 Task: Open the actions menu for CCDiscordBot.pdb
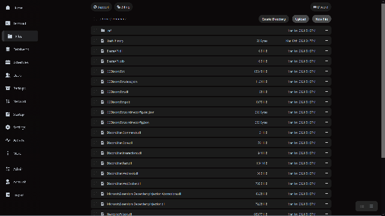pos(327,102)
